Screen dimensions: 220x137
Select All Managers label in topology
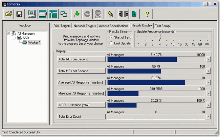click(26, 34)
